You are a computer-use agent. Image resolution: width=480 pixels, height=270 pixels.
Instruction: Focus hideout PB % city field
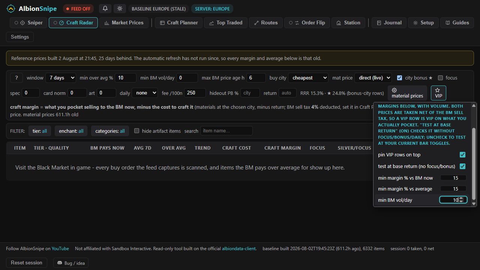[250, 93]
